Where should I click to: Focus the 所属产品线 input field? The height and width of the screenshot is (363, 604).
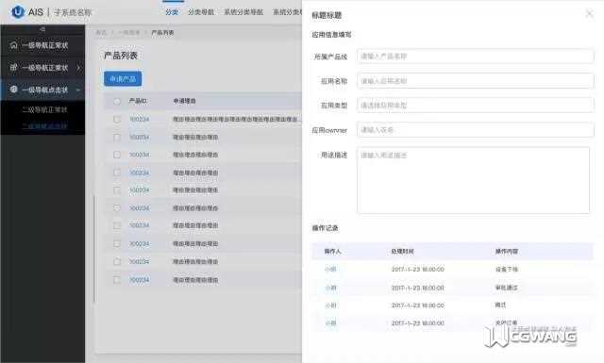click(x=476, y=57)
